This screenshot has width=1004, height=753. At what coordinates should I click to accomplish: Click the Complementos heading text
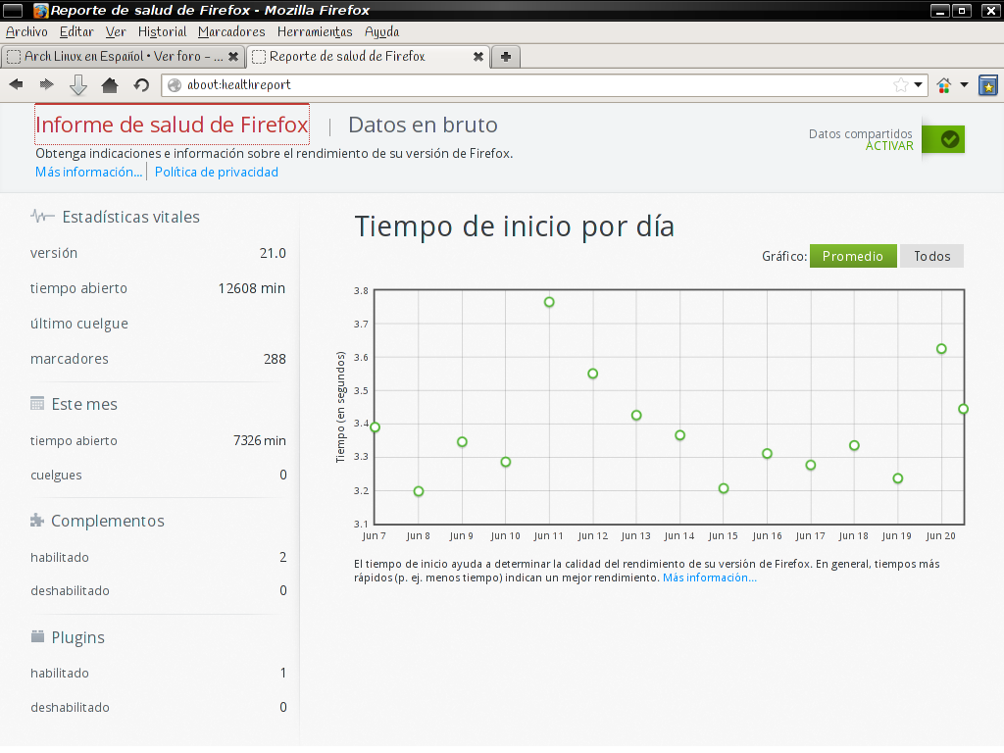pos(108,521)
